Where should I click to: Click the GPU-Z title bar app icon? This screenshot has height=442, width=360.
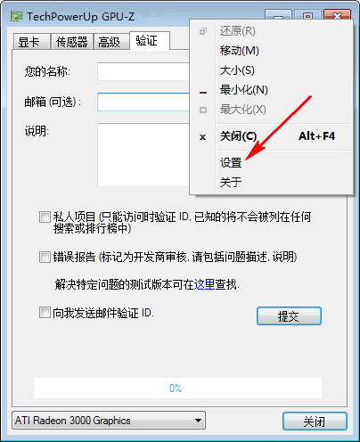tap(16, 16)
